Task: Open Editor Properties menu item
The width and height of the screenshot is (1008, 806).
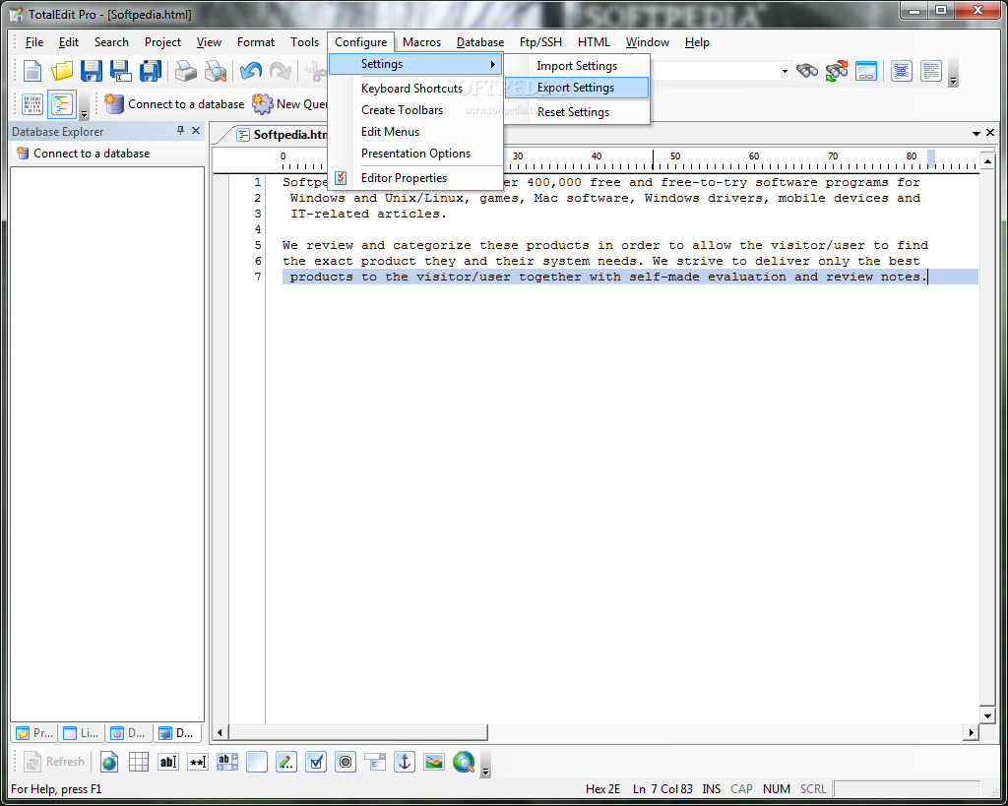Action: pos(415,178)
